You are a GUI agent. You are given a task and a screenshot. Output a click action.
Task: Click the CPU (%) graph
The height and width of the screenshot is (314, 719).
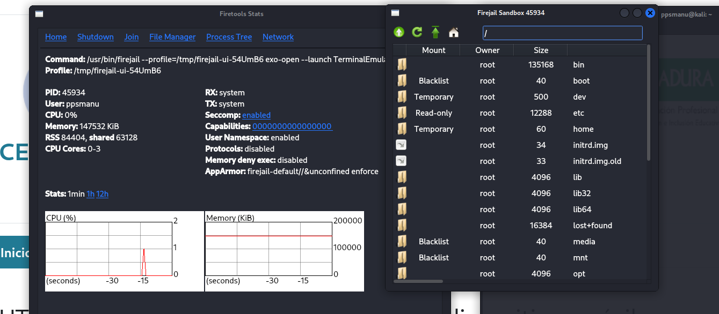click(x=108, y=249)
